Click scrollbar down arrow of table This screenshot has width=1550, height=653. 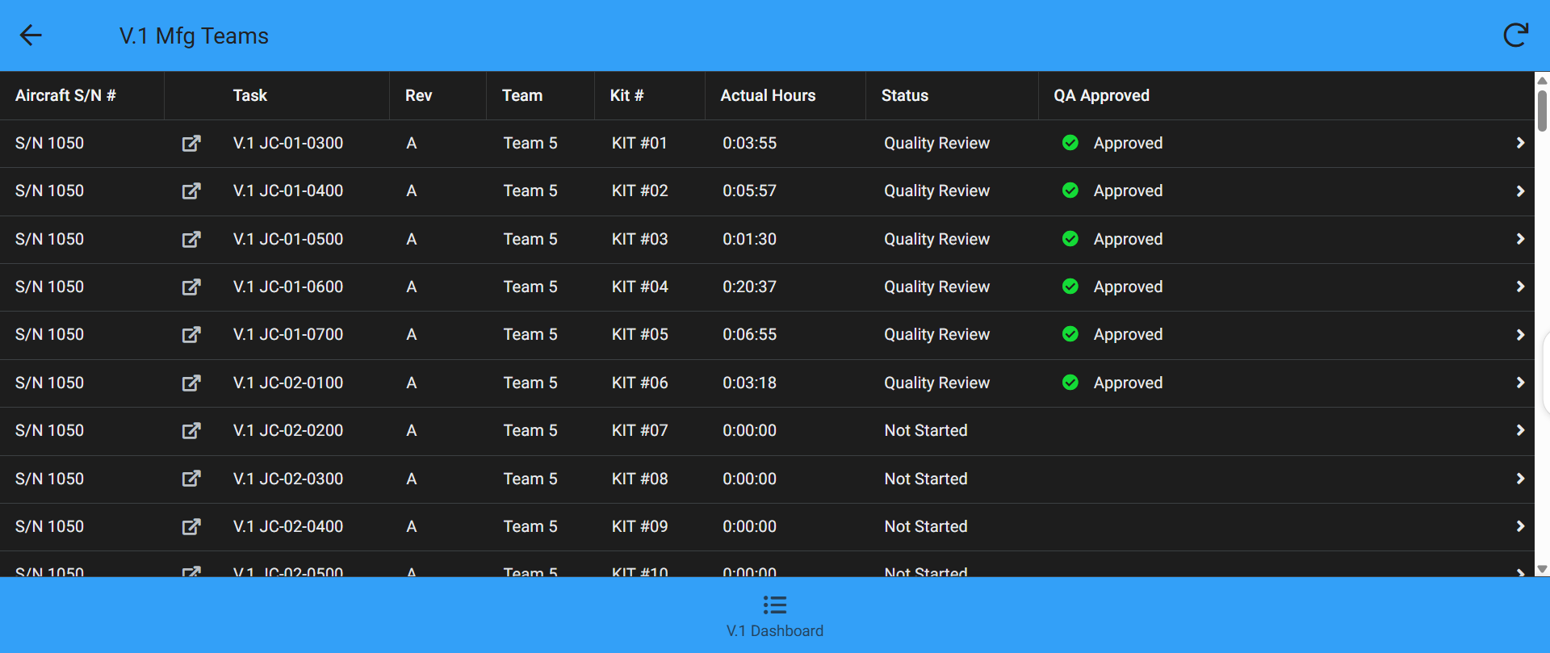(1542, 569)
